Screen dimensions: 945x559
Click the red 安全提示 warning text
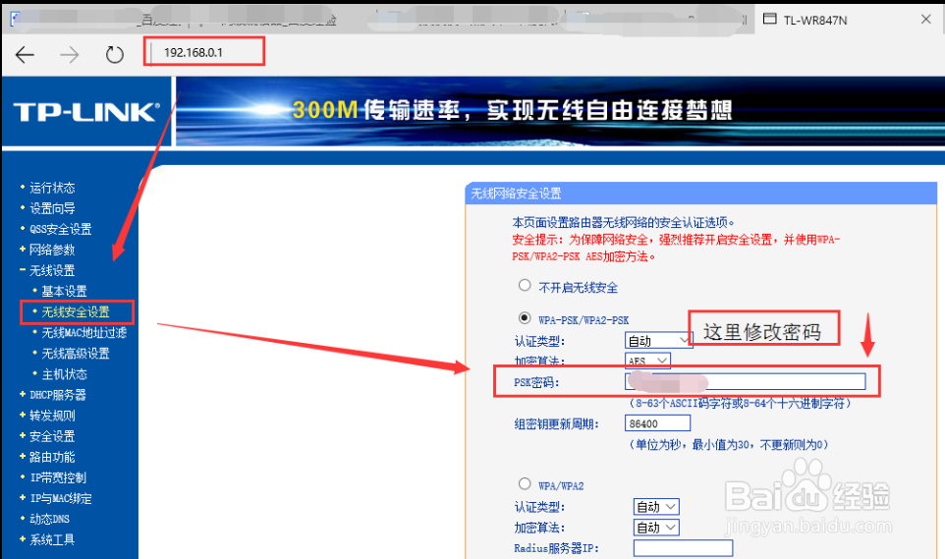676,248
